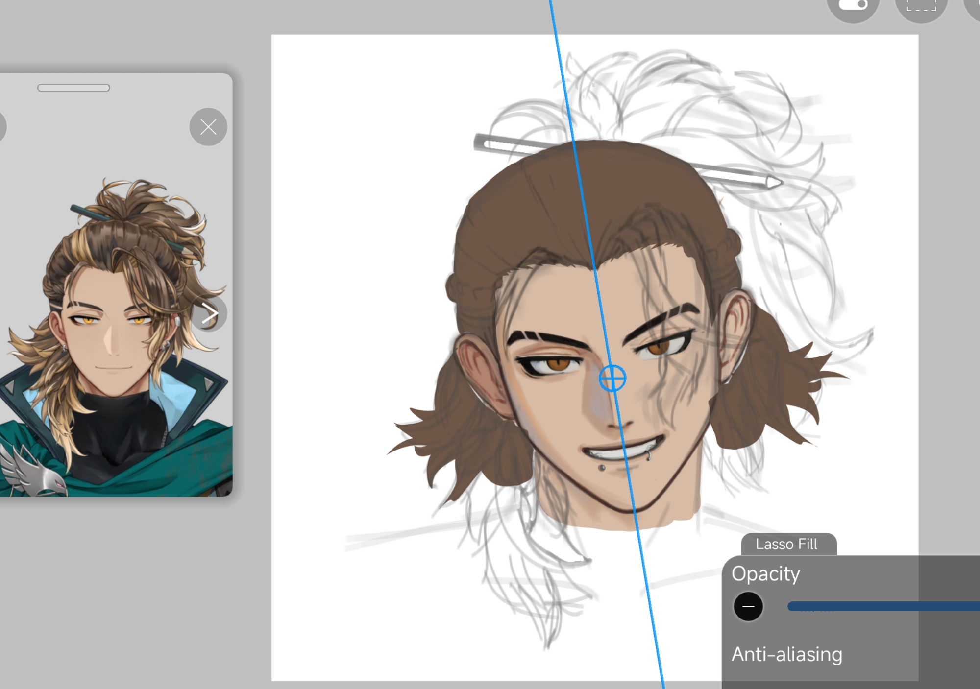This screenshot has height=689, width=980.
Task: Click the reference window drag handle
Action: coord(73,88)
